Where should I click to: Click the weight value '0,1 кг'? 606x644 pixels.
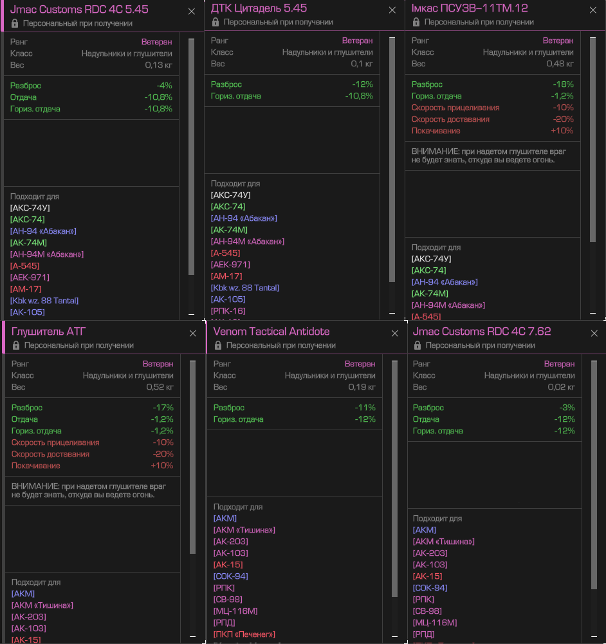point(362,64)
